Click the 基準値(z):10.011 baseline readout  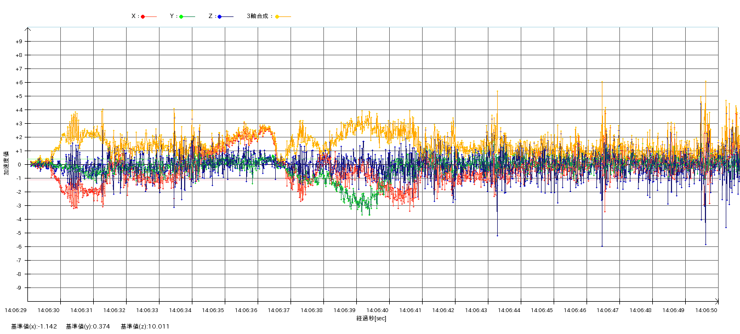145,327
